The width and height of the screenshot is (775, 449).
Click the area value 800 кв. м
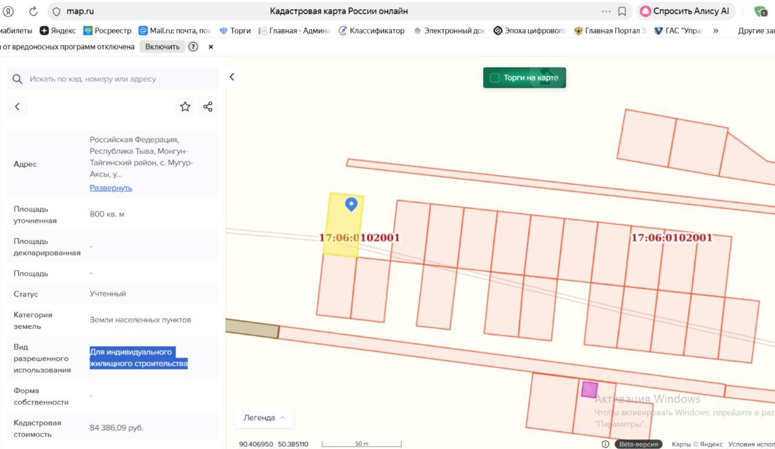[107, 214]
